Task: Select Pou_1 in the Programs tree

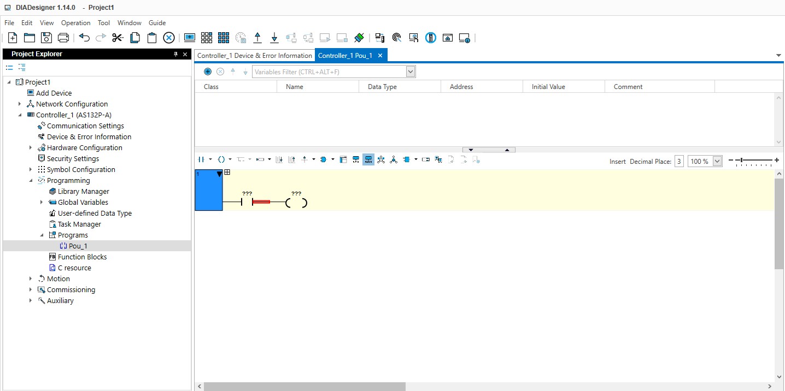Action: pos(78,246)
